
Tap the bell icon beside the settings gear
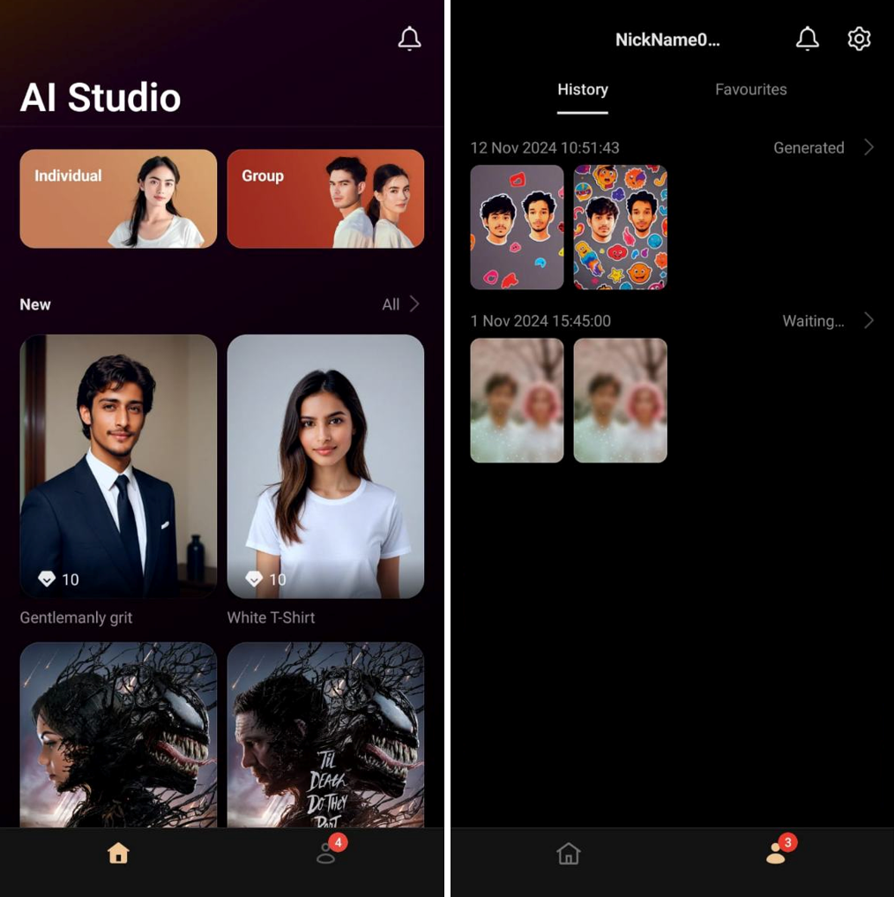pos(807,39)
